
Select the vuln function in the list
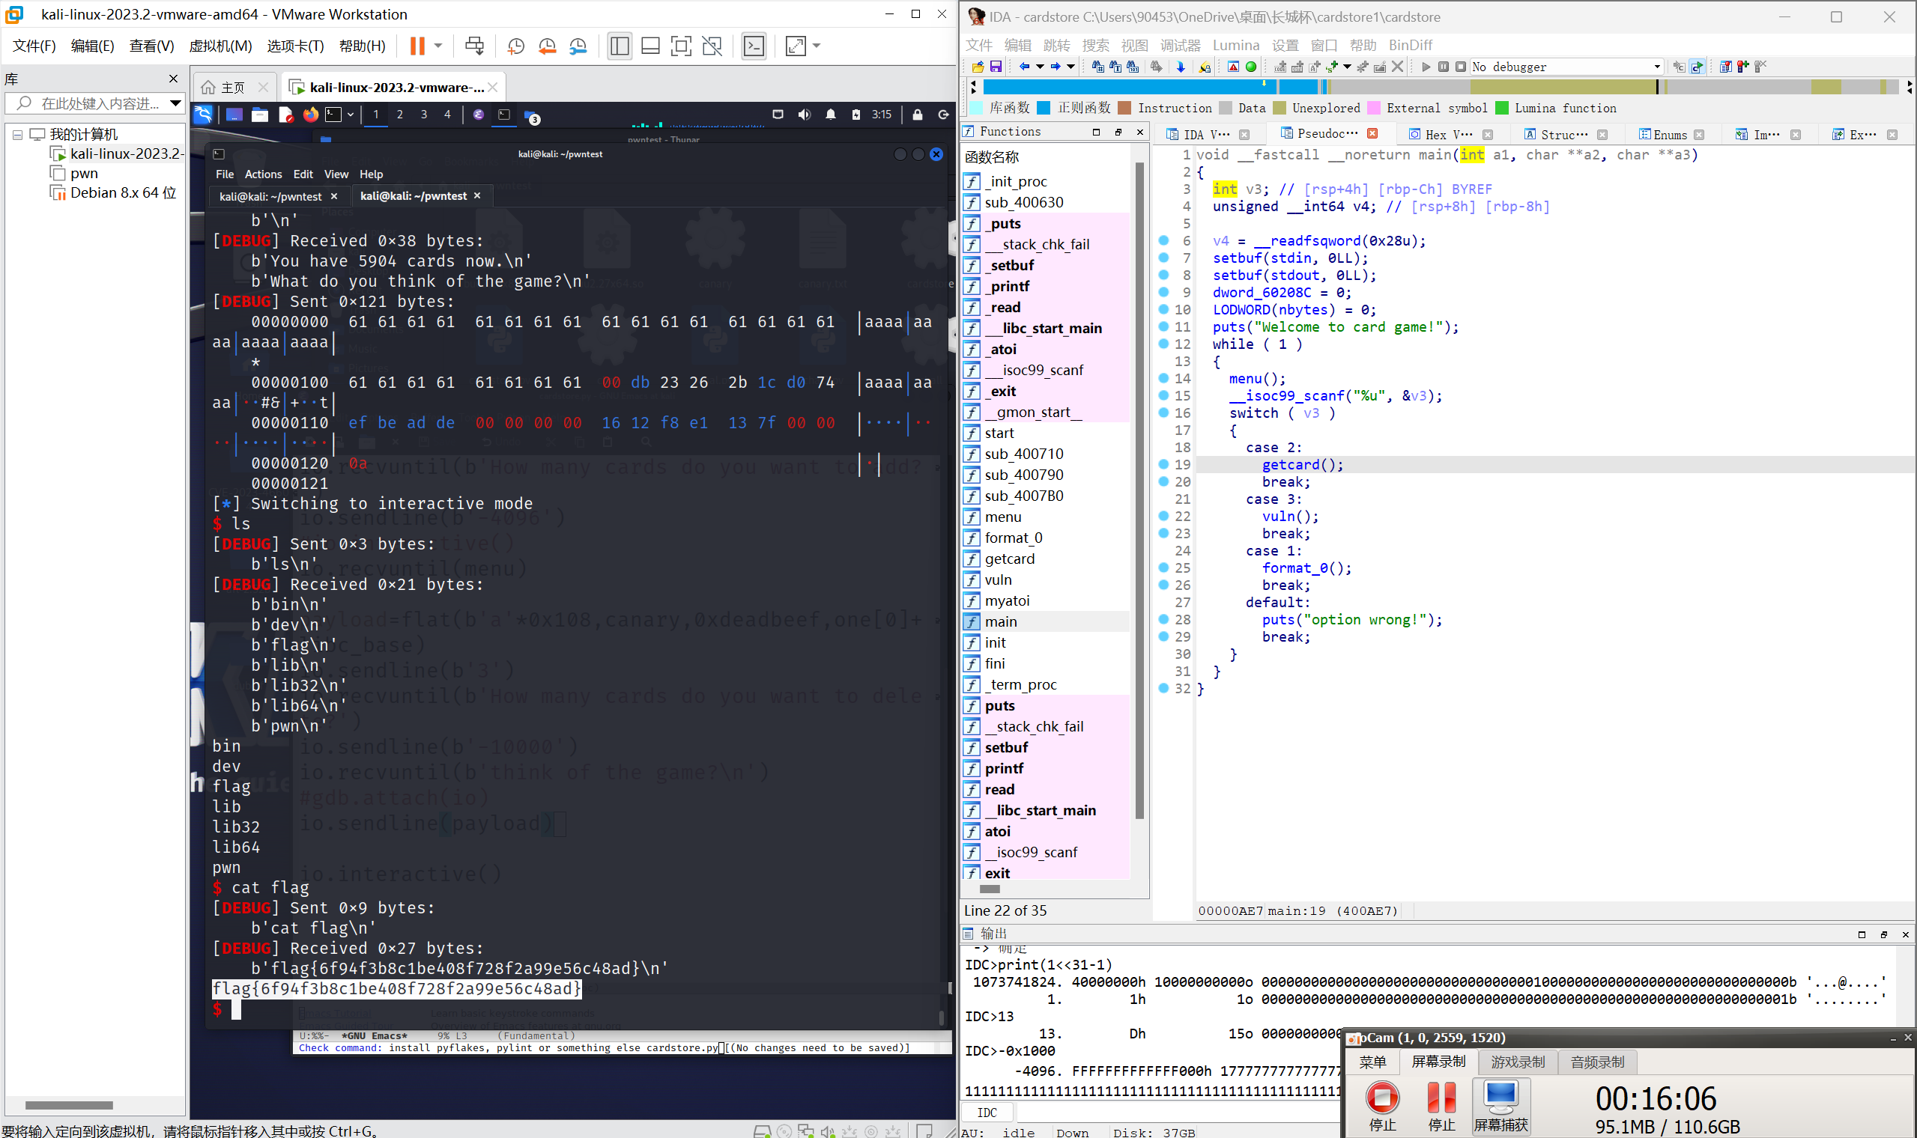click(x=998, y=579)
